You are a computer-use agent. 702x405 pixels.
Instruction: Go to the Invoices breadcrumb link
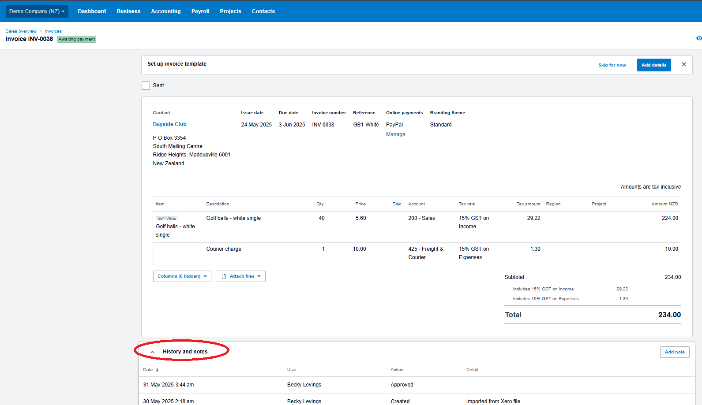53,31
